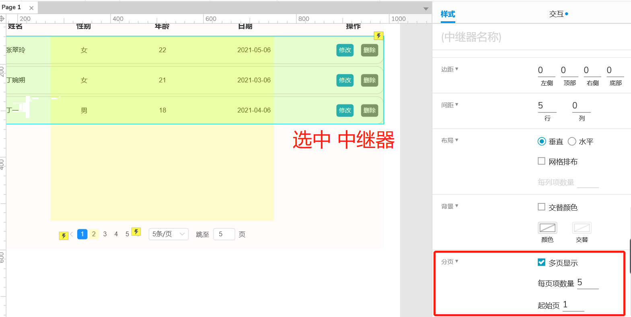Screen dimensions: 631x317
Task: Click the name cell 张翠玲
Action: pyautogui.click(x=16, y=50)
